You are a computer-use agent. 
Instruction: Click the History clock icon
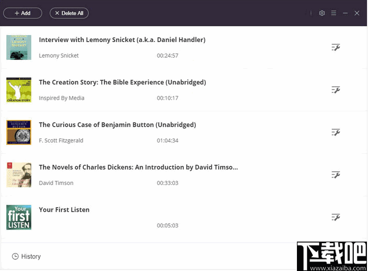[15, 256]
